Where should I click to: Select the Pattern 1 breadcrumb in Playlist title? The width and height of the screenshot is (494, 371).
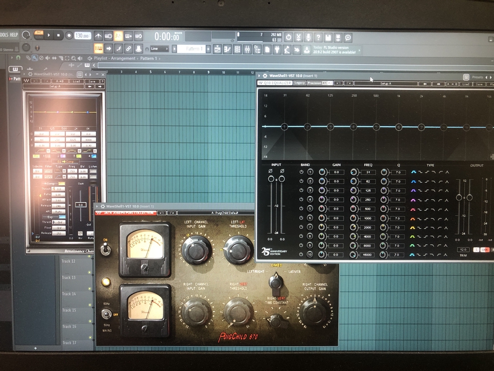coord(148,58)
